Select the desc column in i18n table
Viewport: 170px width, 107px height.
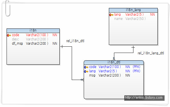[15, 39]
